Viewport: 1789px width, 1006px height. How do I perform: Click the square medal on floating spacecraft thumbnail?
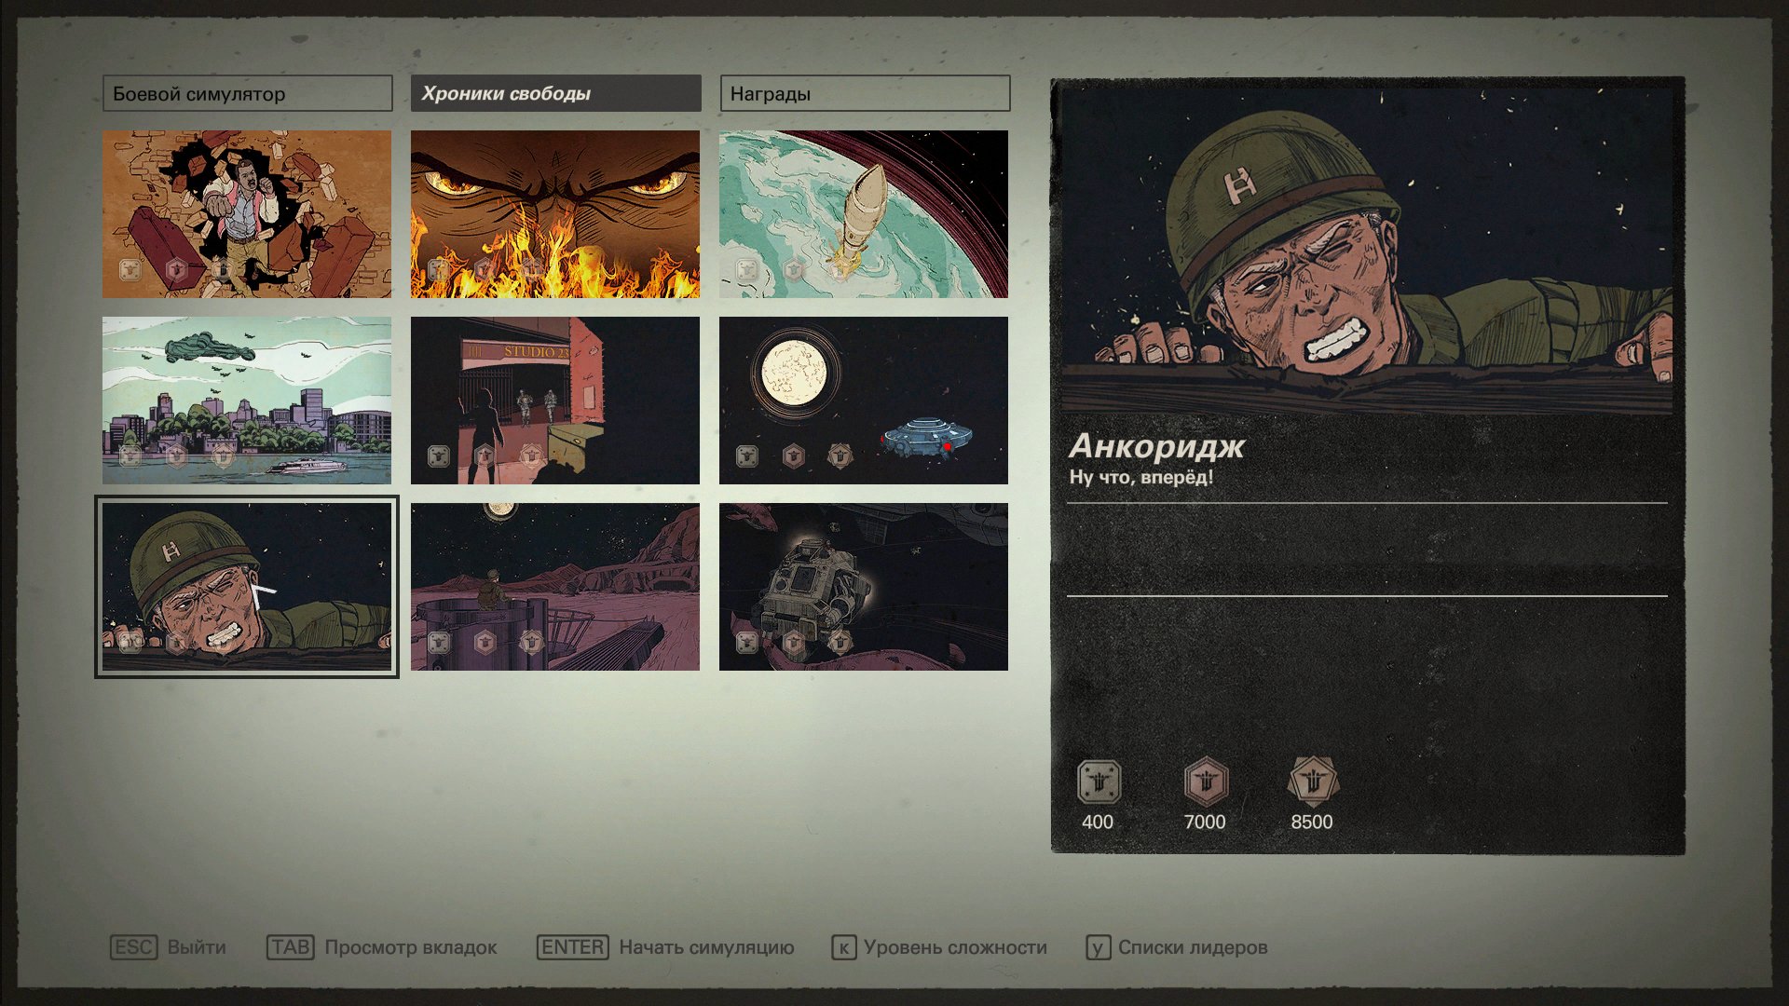coord(747,642)
